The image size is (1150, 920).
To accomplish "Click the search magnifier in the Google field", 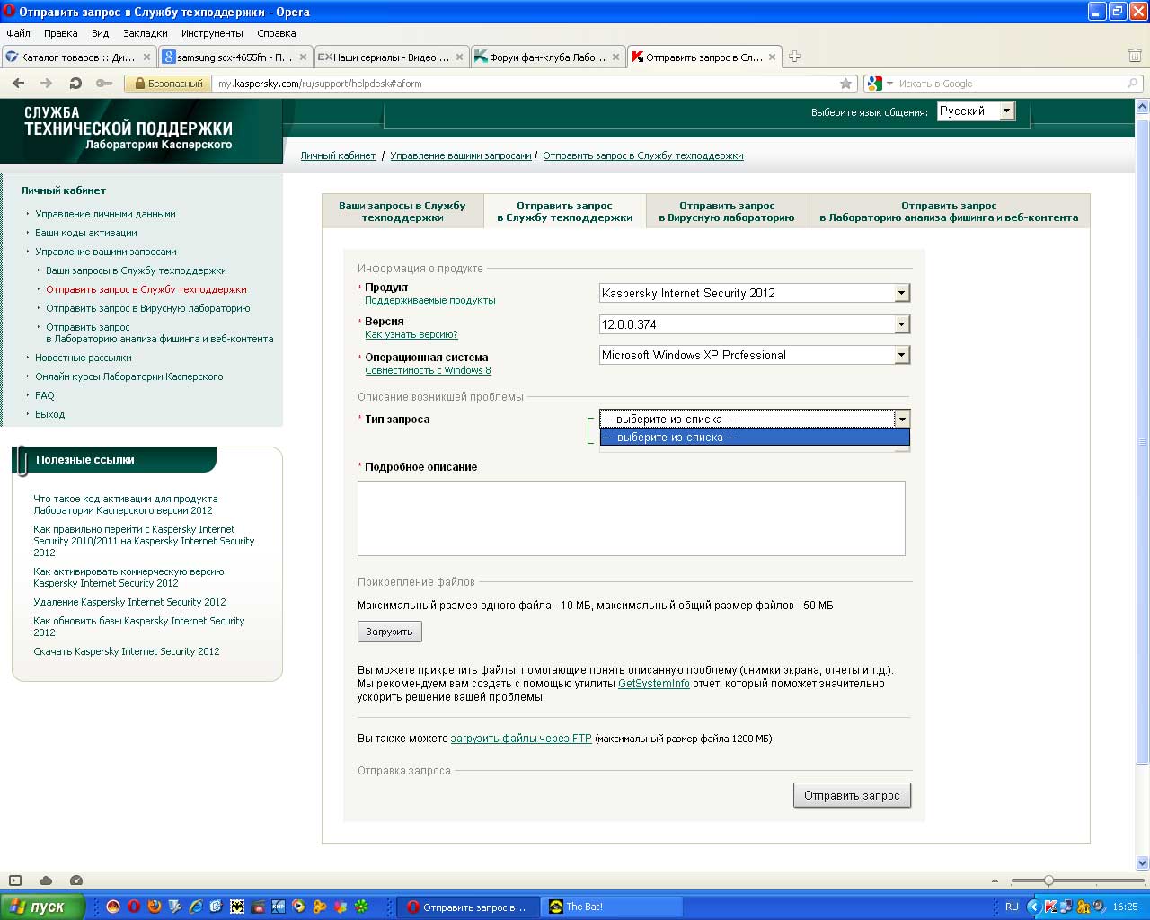I will (1132, 84).
